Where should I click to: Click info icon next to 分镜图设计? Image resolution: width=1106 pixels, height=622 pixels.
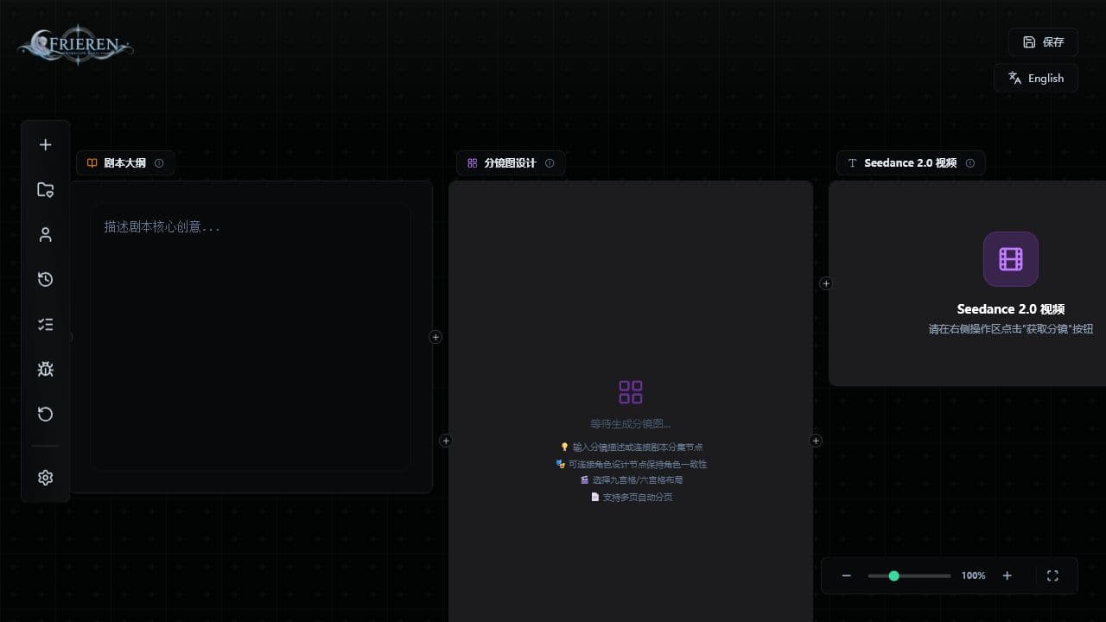[550, 163]
